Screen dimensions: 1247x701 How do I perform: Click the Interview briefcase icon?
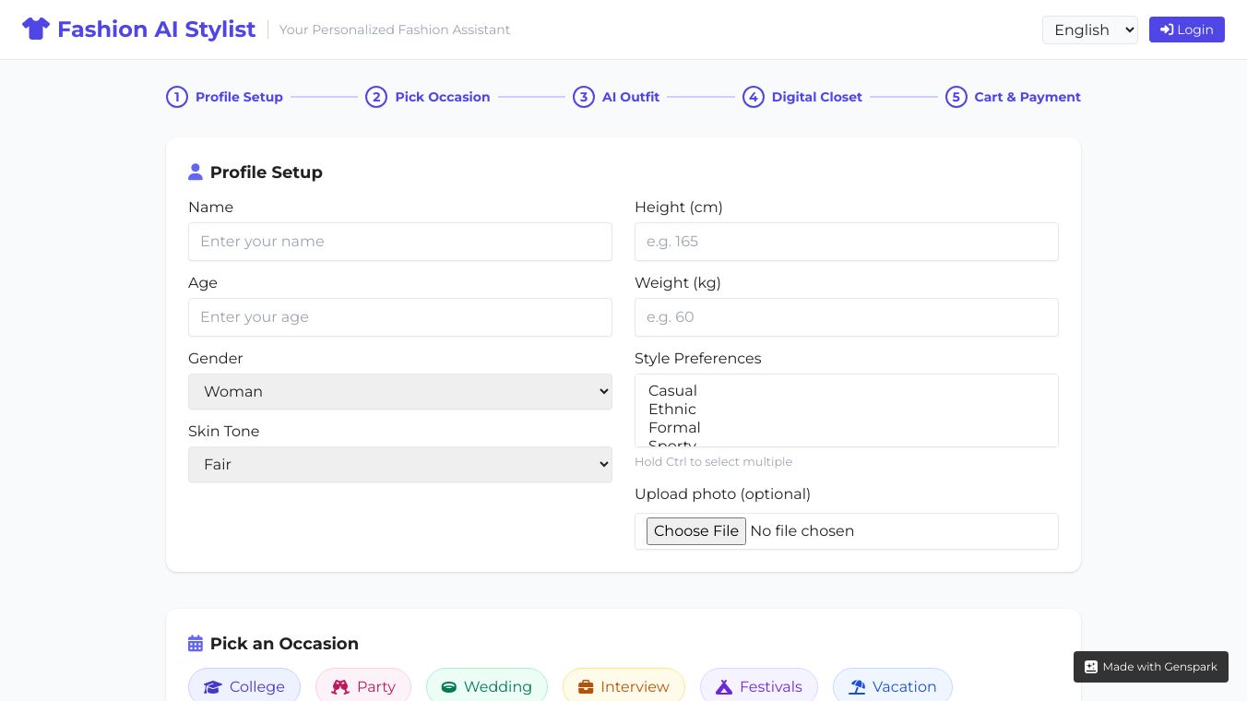pyautogui.click(x=586, y=687)
